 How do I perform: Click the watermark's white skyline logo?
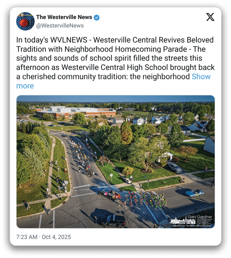coord(183,220)
